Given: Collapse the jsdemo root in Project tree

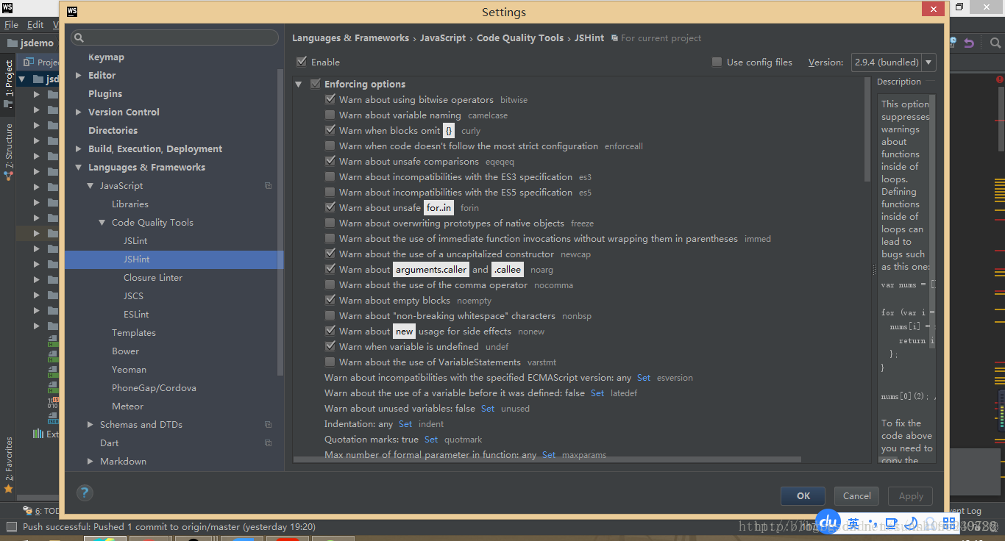Looking at the screenshot, I should click(x=22, y=79).
